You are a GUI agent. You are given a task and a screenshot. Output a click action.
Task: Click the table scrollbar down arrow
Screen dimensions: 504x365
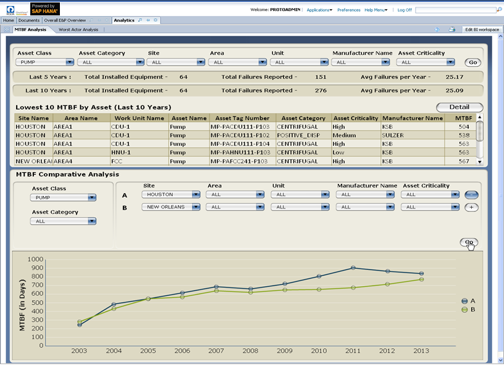point(480,162)
